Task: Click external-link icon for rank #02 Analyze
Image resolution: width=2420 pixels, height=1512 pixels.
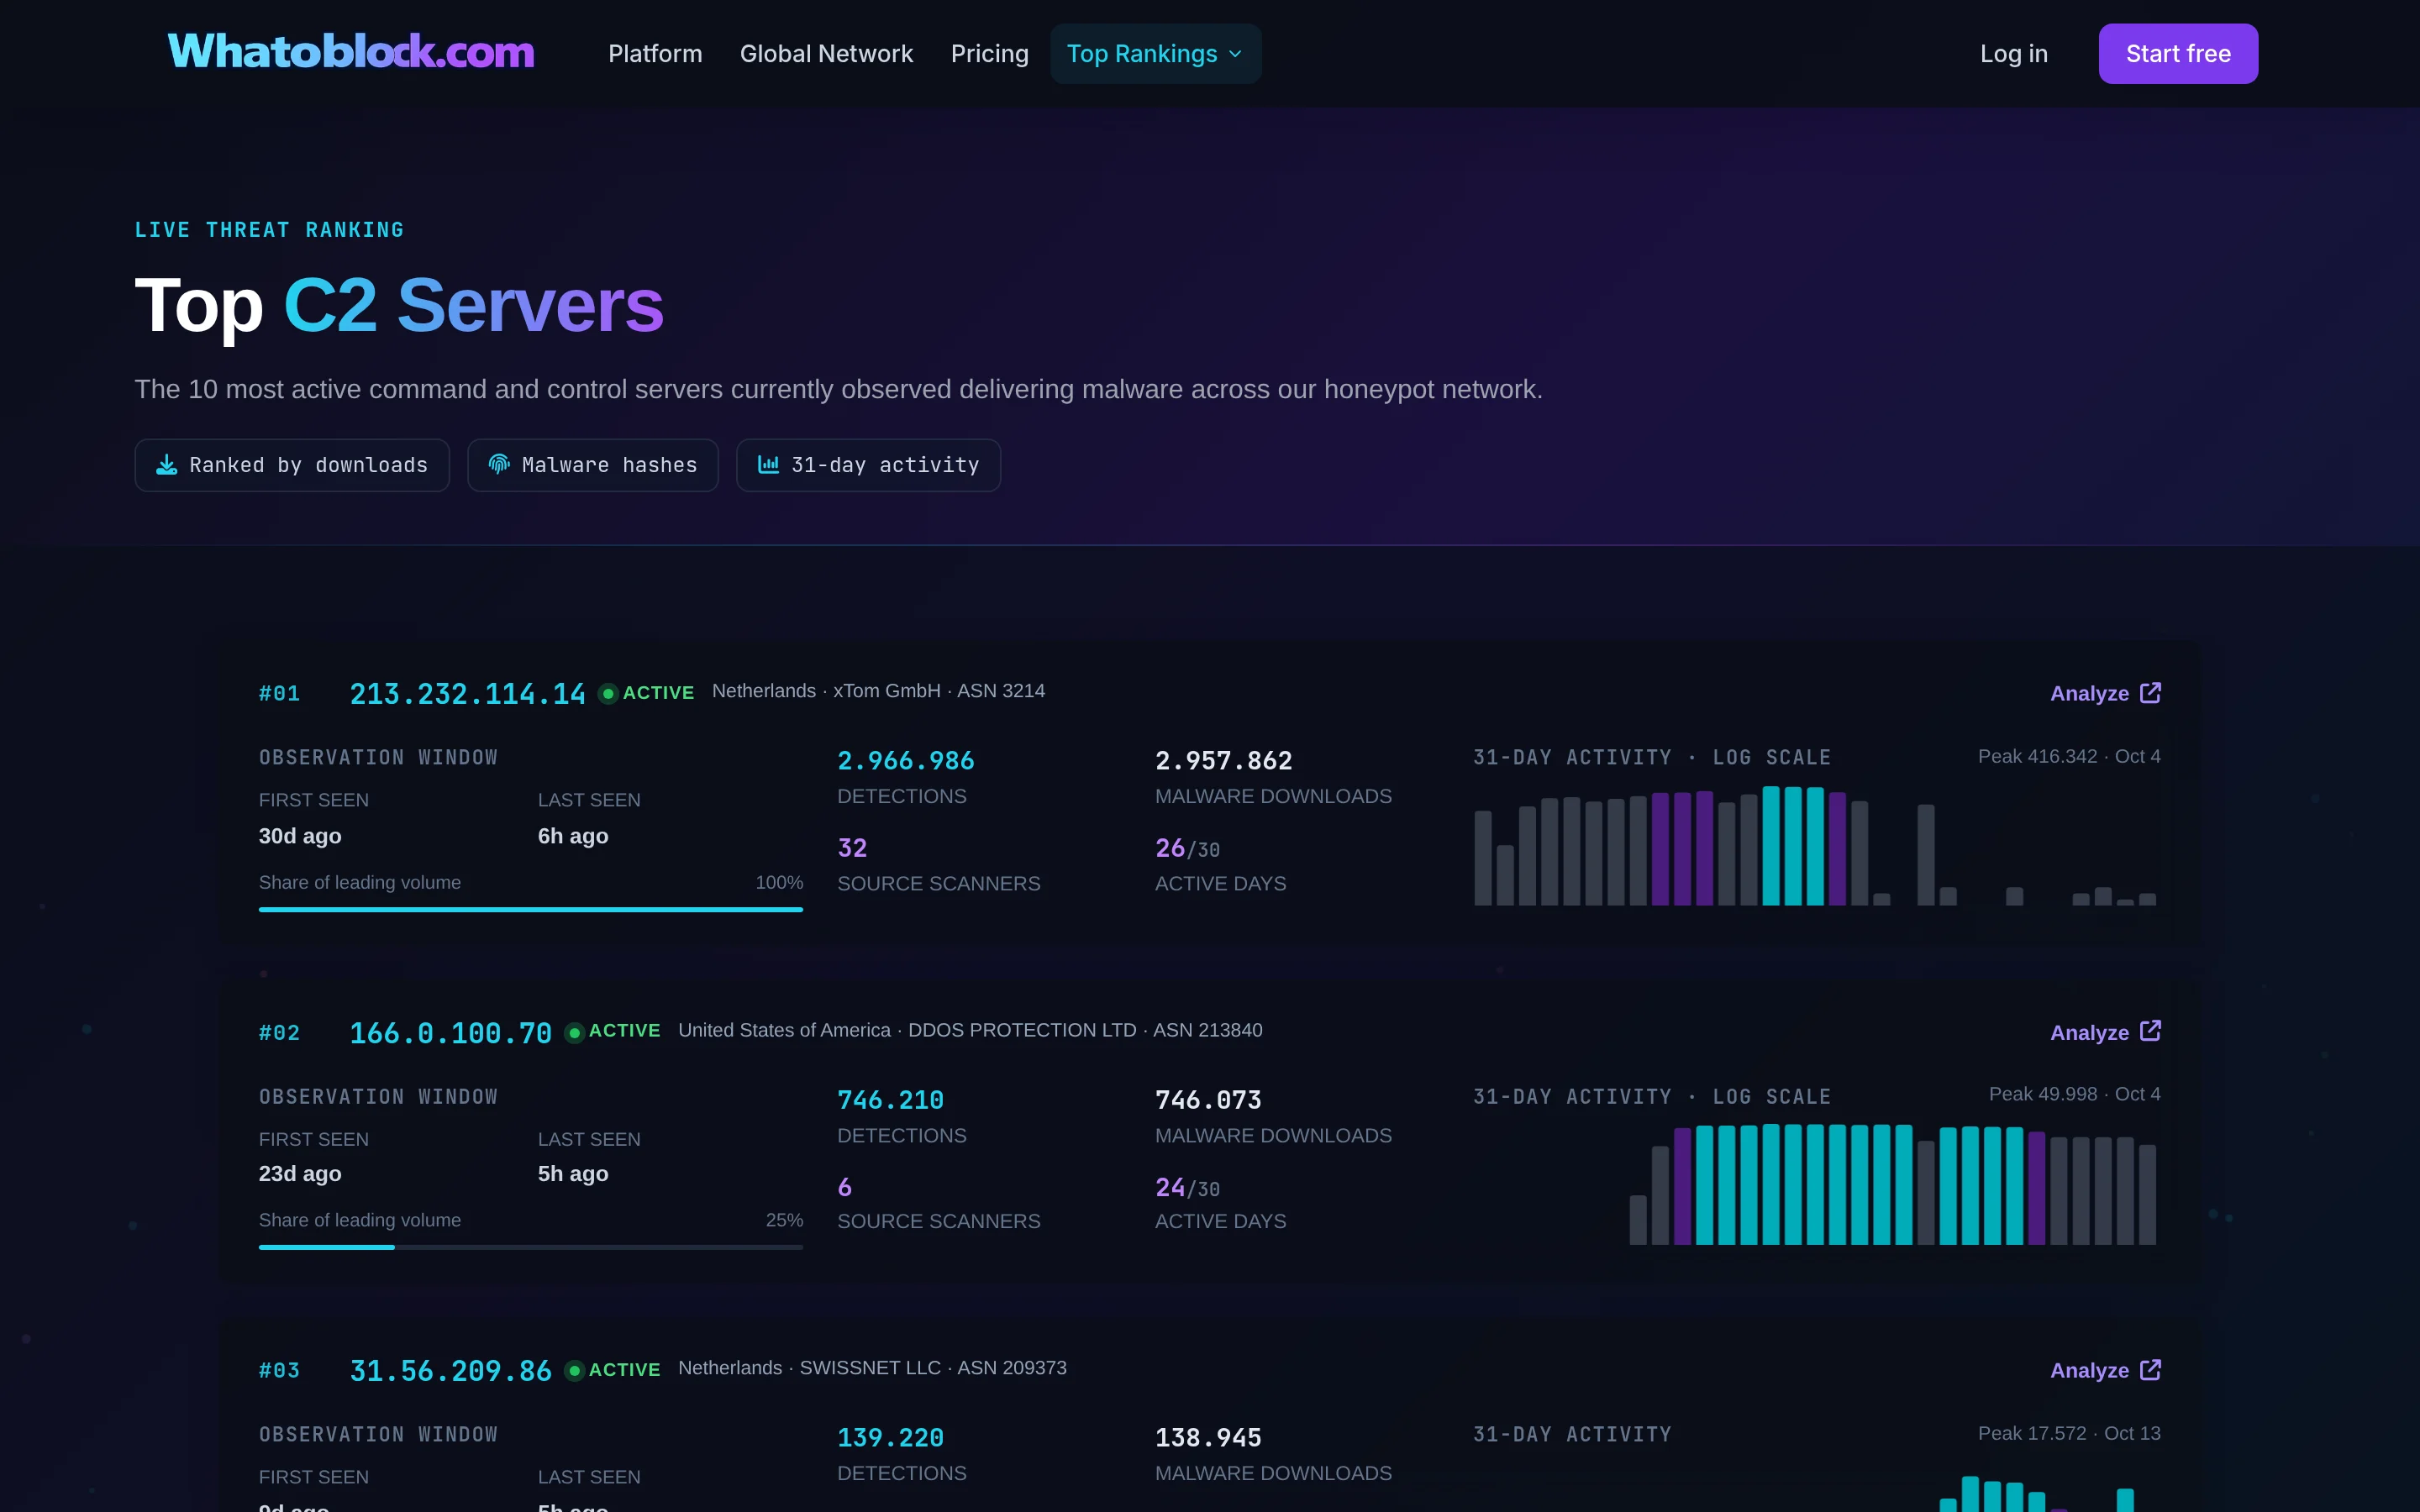Action: [2150, 1031]
